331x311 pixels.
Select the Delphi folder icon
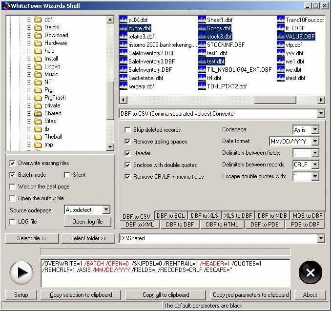click(38, 27)
